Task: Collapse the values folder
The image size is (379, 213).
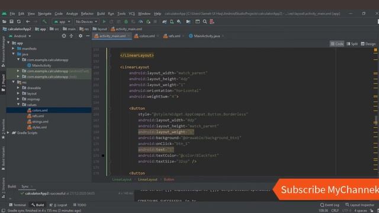Action: pos(18,105)
